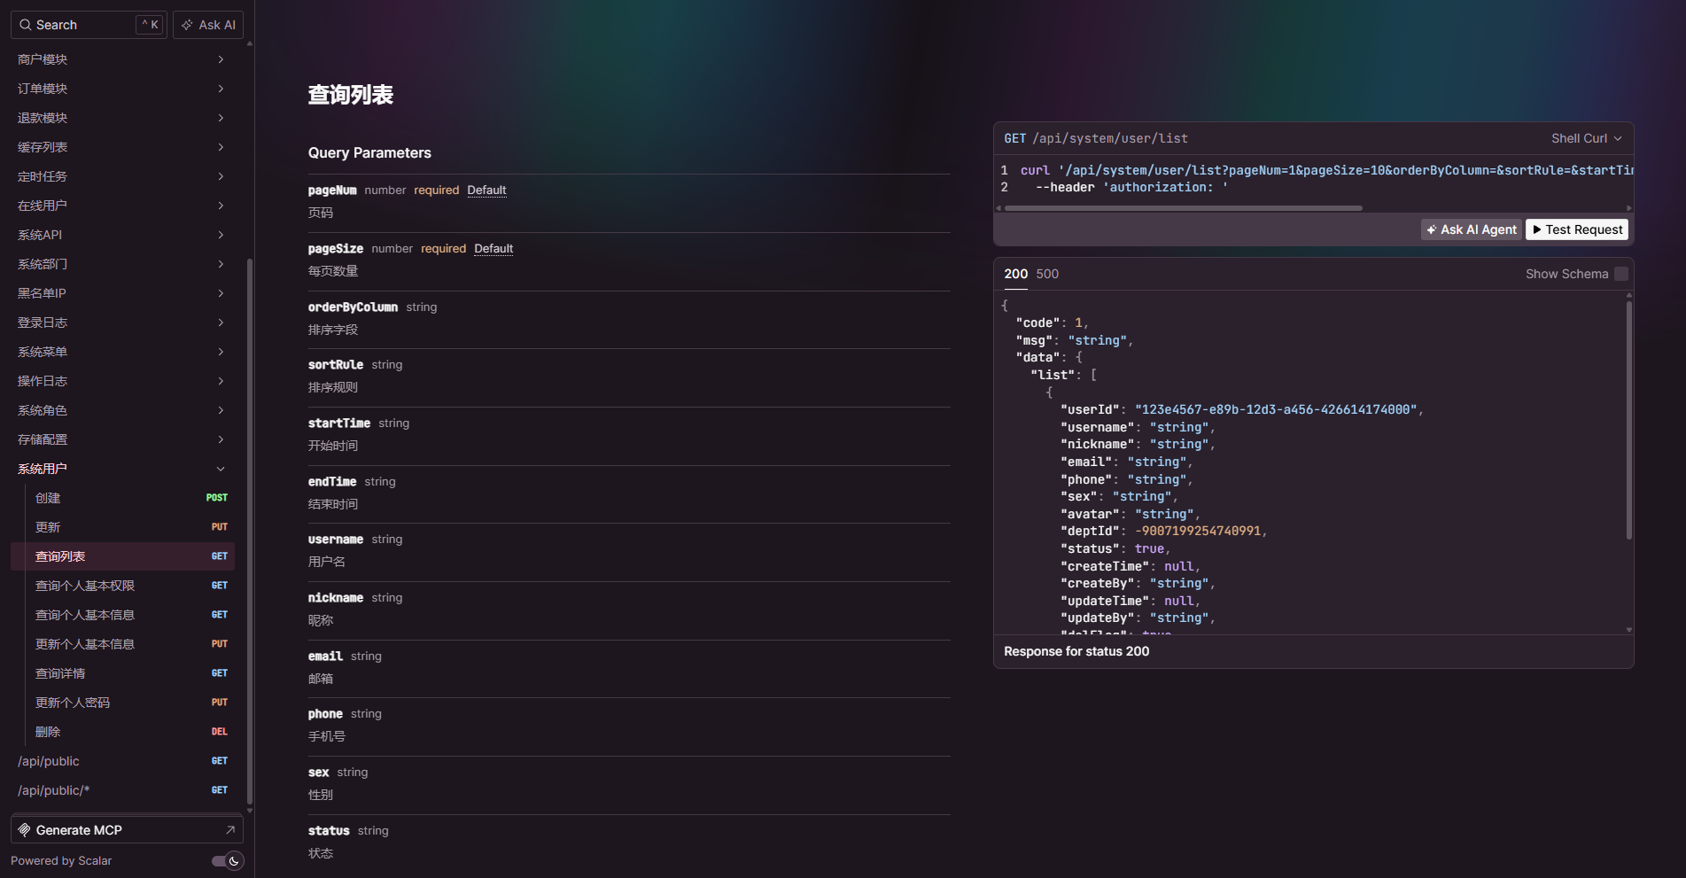Click the GET /api/system/user/list header

point(1096,138)
